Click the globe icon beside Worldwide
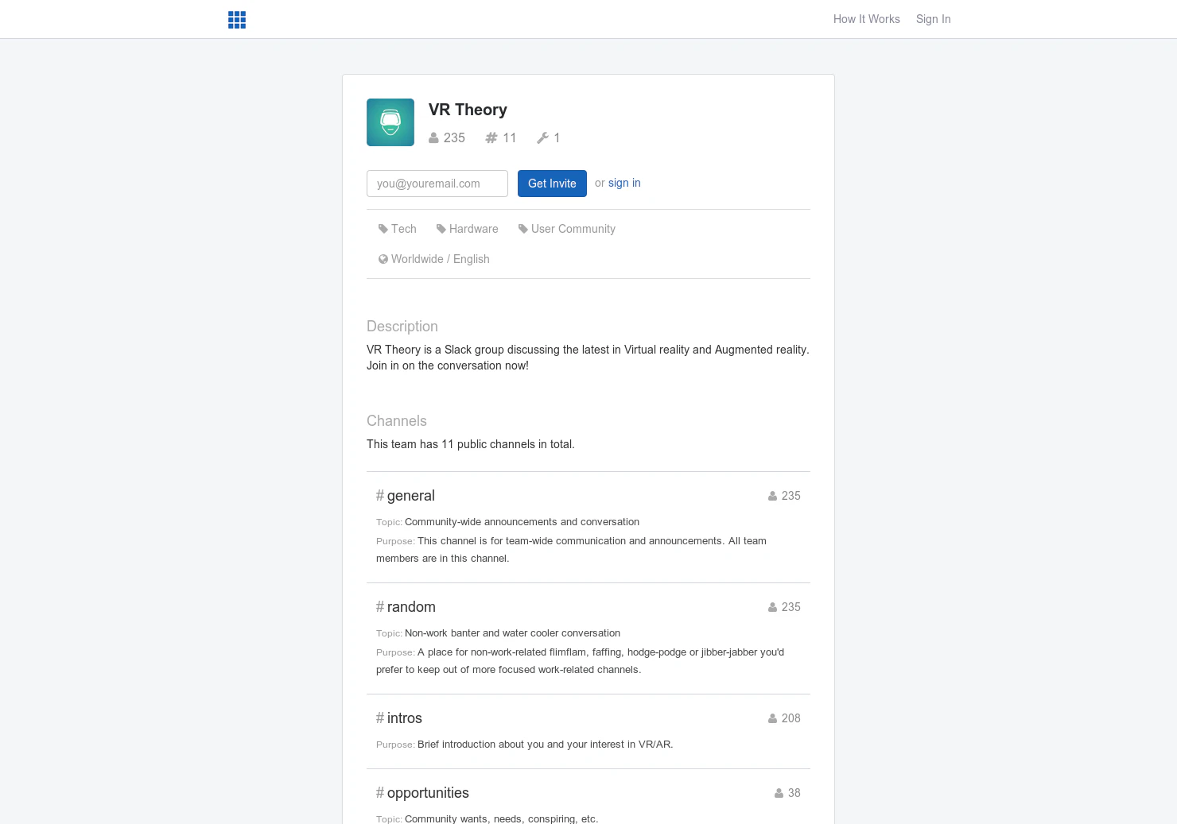The image size is (1177, 824). pyautogui.click(x=383, y=259)
